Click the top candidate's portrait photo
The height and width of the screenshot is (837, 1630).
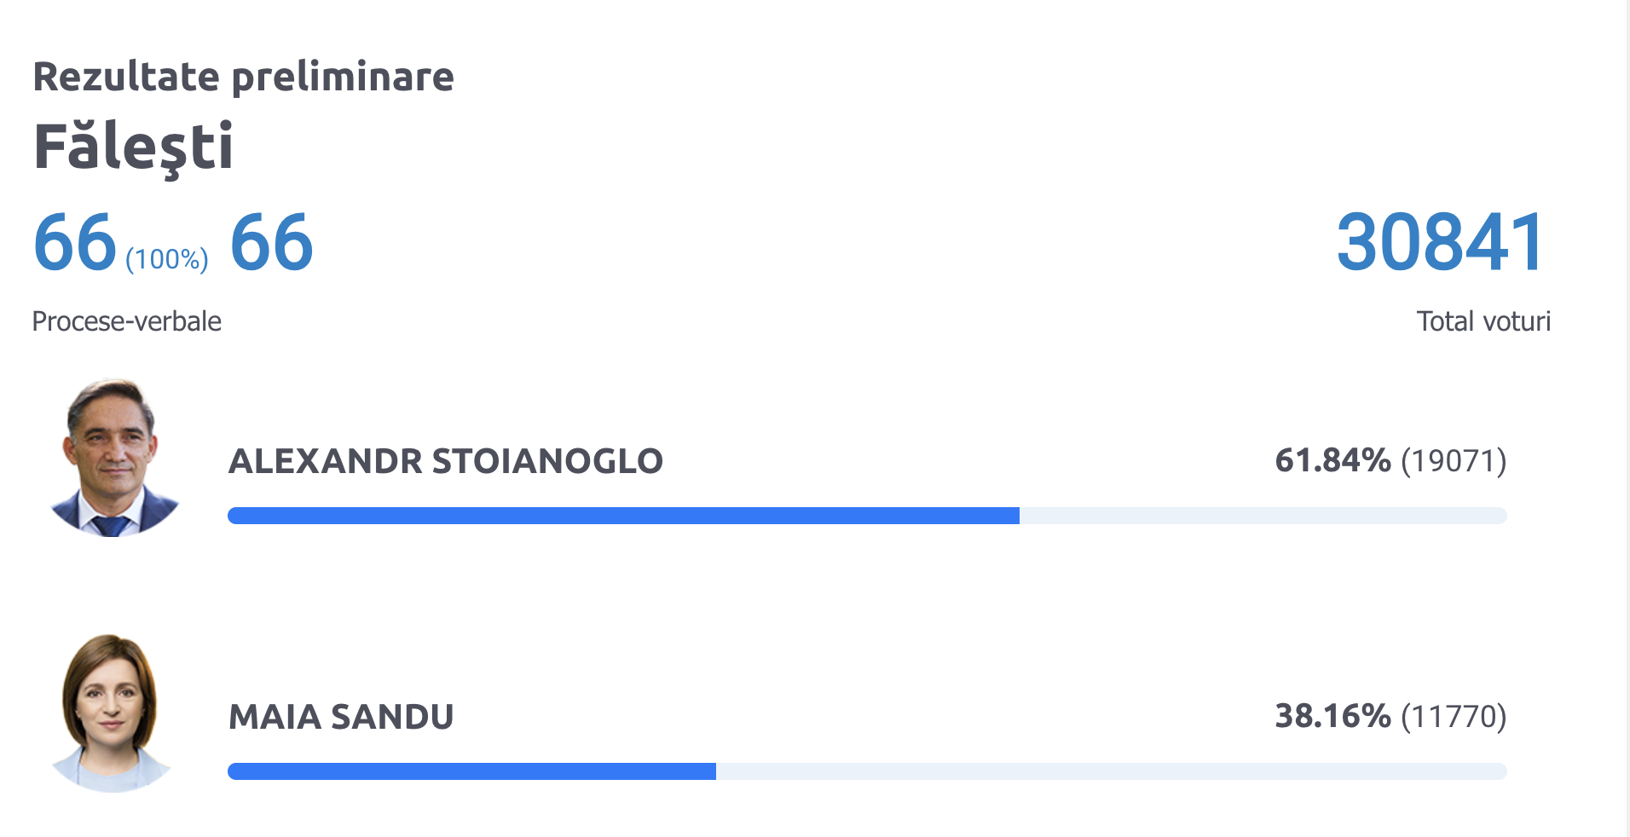pos(113,458)
